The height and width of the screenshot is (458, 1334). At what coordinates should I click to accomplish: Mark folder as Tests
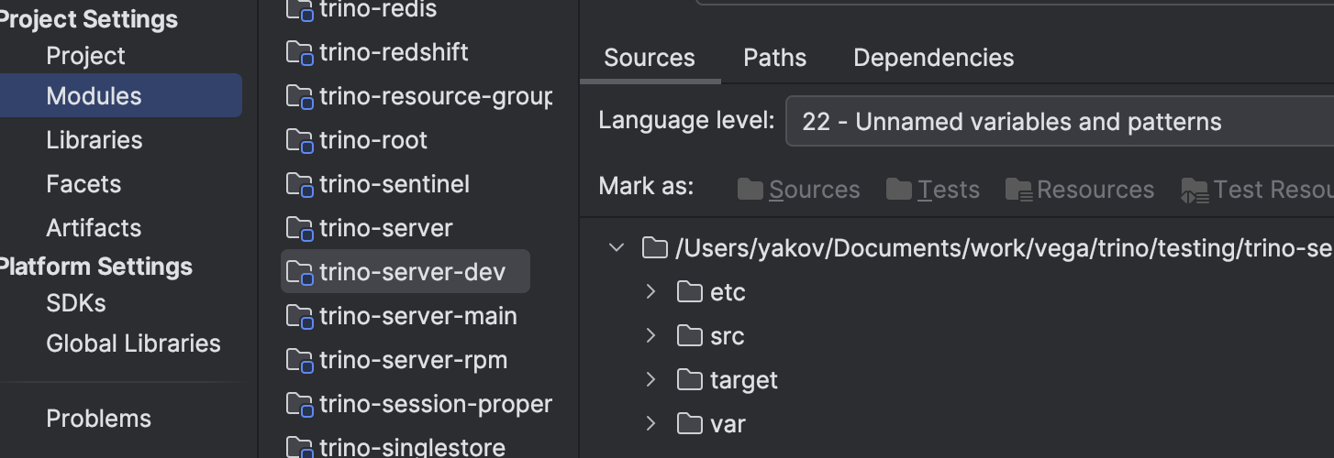click(x=933, y=190)
